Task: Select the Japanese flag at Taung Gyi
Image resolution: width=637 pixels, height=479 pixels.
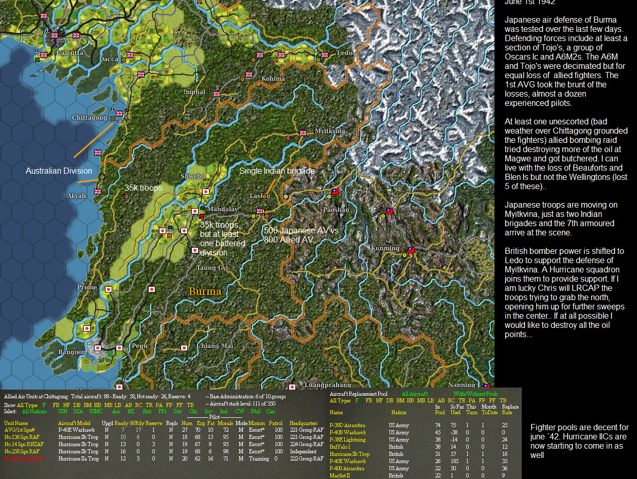Action: (x=195, y=250)
